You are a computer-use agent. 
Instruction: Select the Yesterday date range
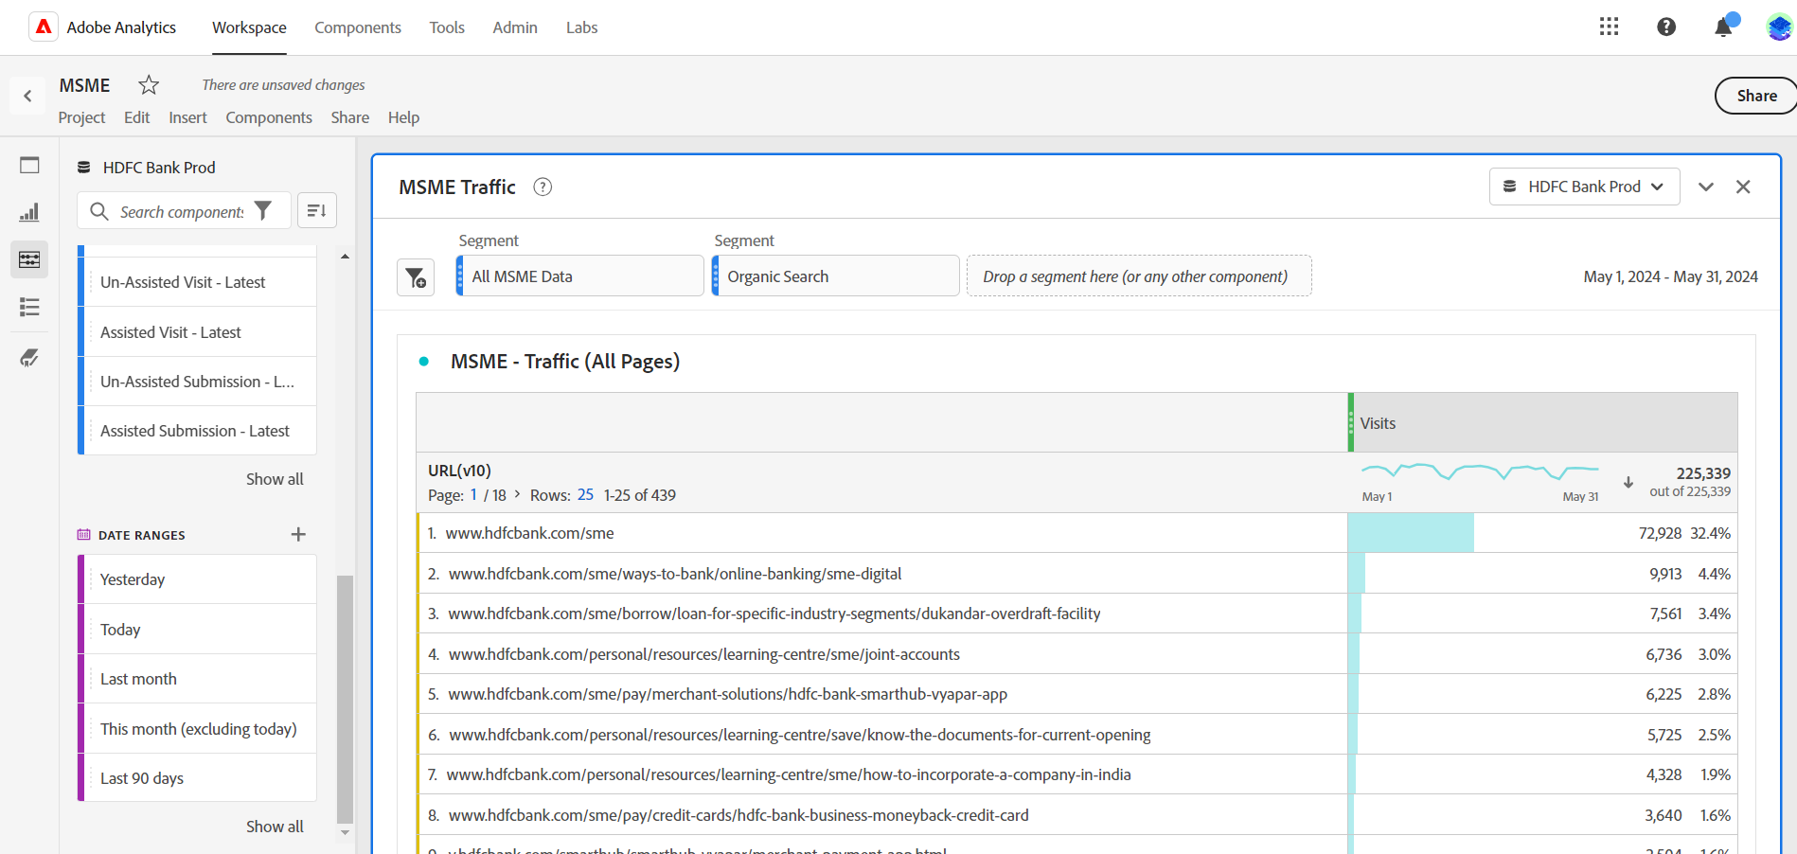[x=197, y=579]
